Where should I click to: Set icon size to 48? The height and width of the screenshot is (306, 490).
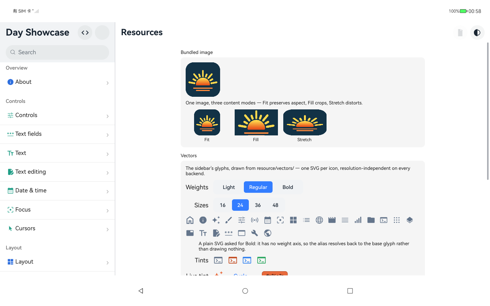275,205
